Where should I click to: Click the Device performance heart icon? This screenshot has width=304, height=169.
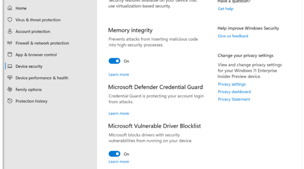coord(10,78)
